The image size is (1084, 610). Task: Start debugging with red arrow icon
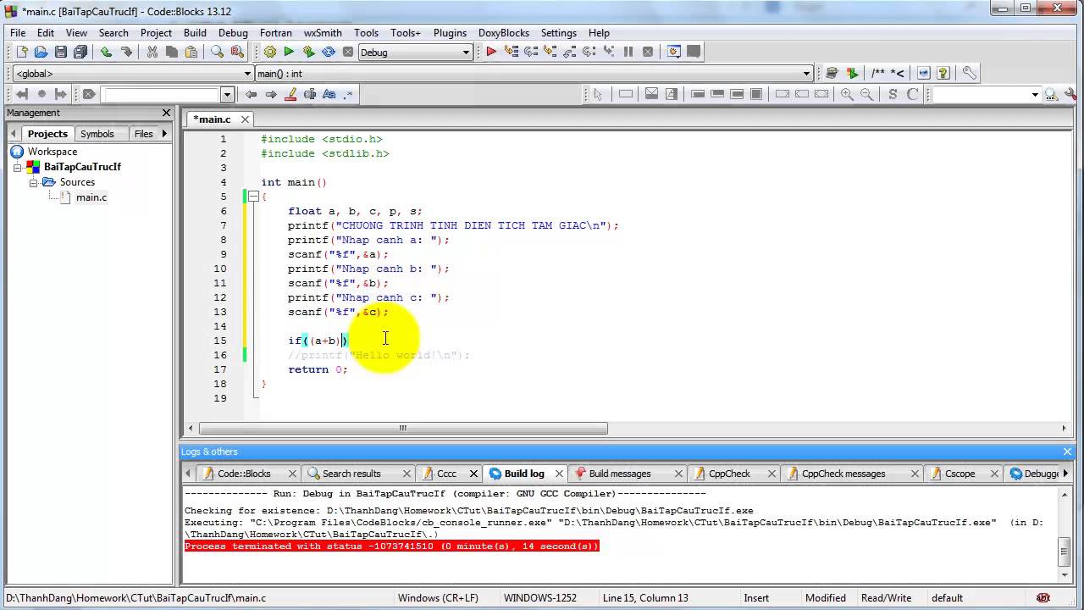(490, 52)
